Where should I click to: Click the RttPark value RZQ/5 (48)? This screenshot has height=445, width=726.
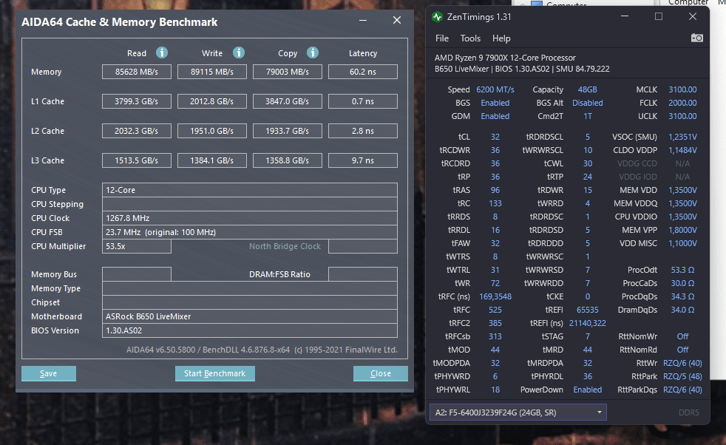pos(682,376)
